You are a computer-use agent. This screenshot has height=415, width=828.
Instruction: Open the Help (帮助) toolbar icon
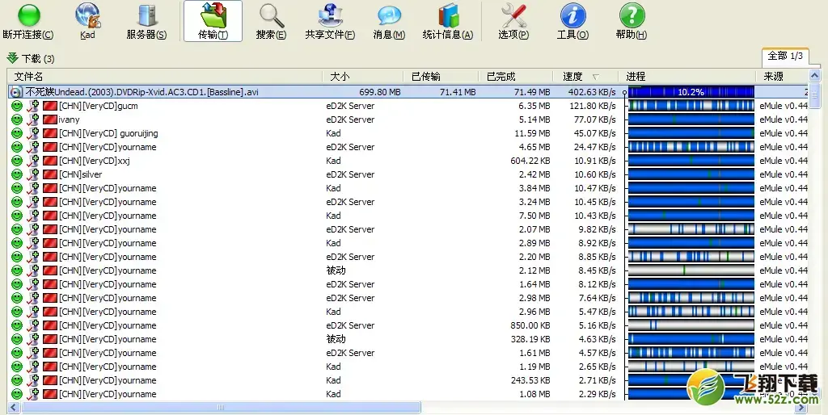click(632, 21)
